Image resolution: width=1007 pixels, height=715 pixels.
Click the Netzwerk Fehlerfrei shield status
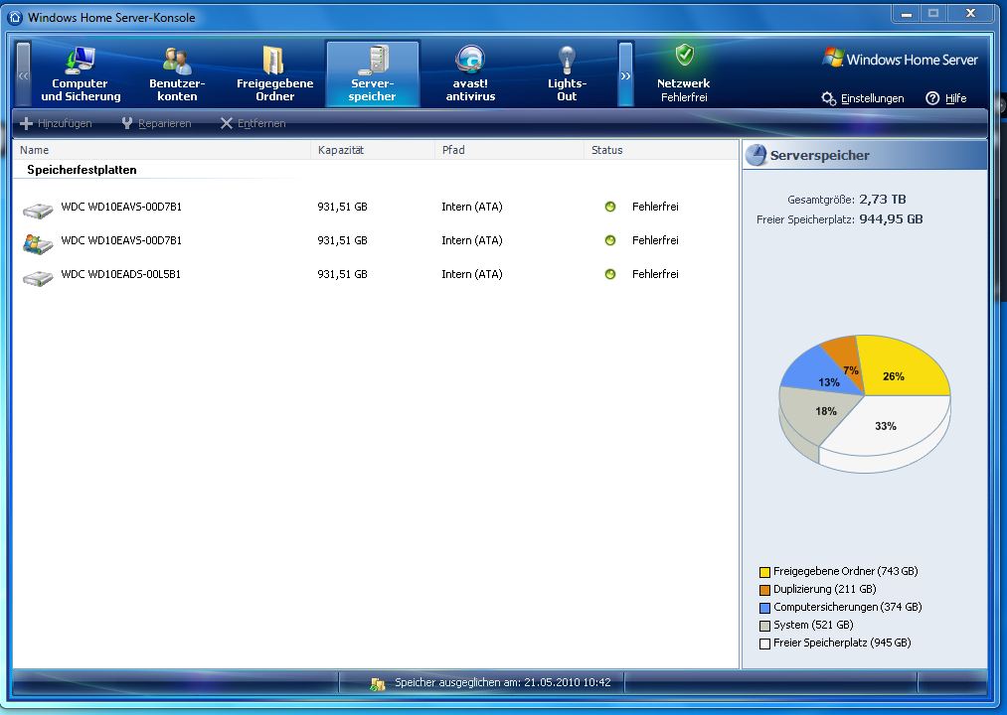pyautogui.click(x=684, y=73)
